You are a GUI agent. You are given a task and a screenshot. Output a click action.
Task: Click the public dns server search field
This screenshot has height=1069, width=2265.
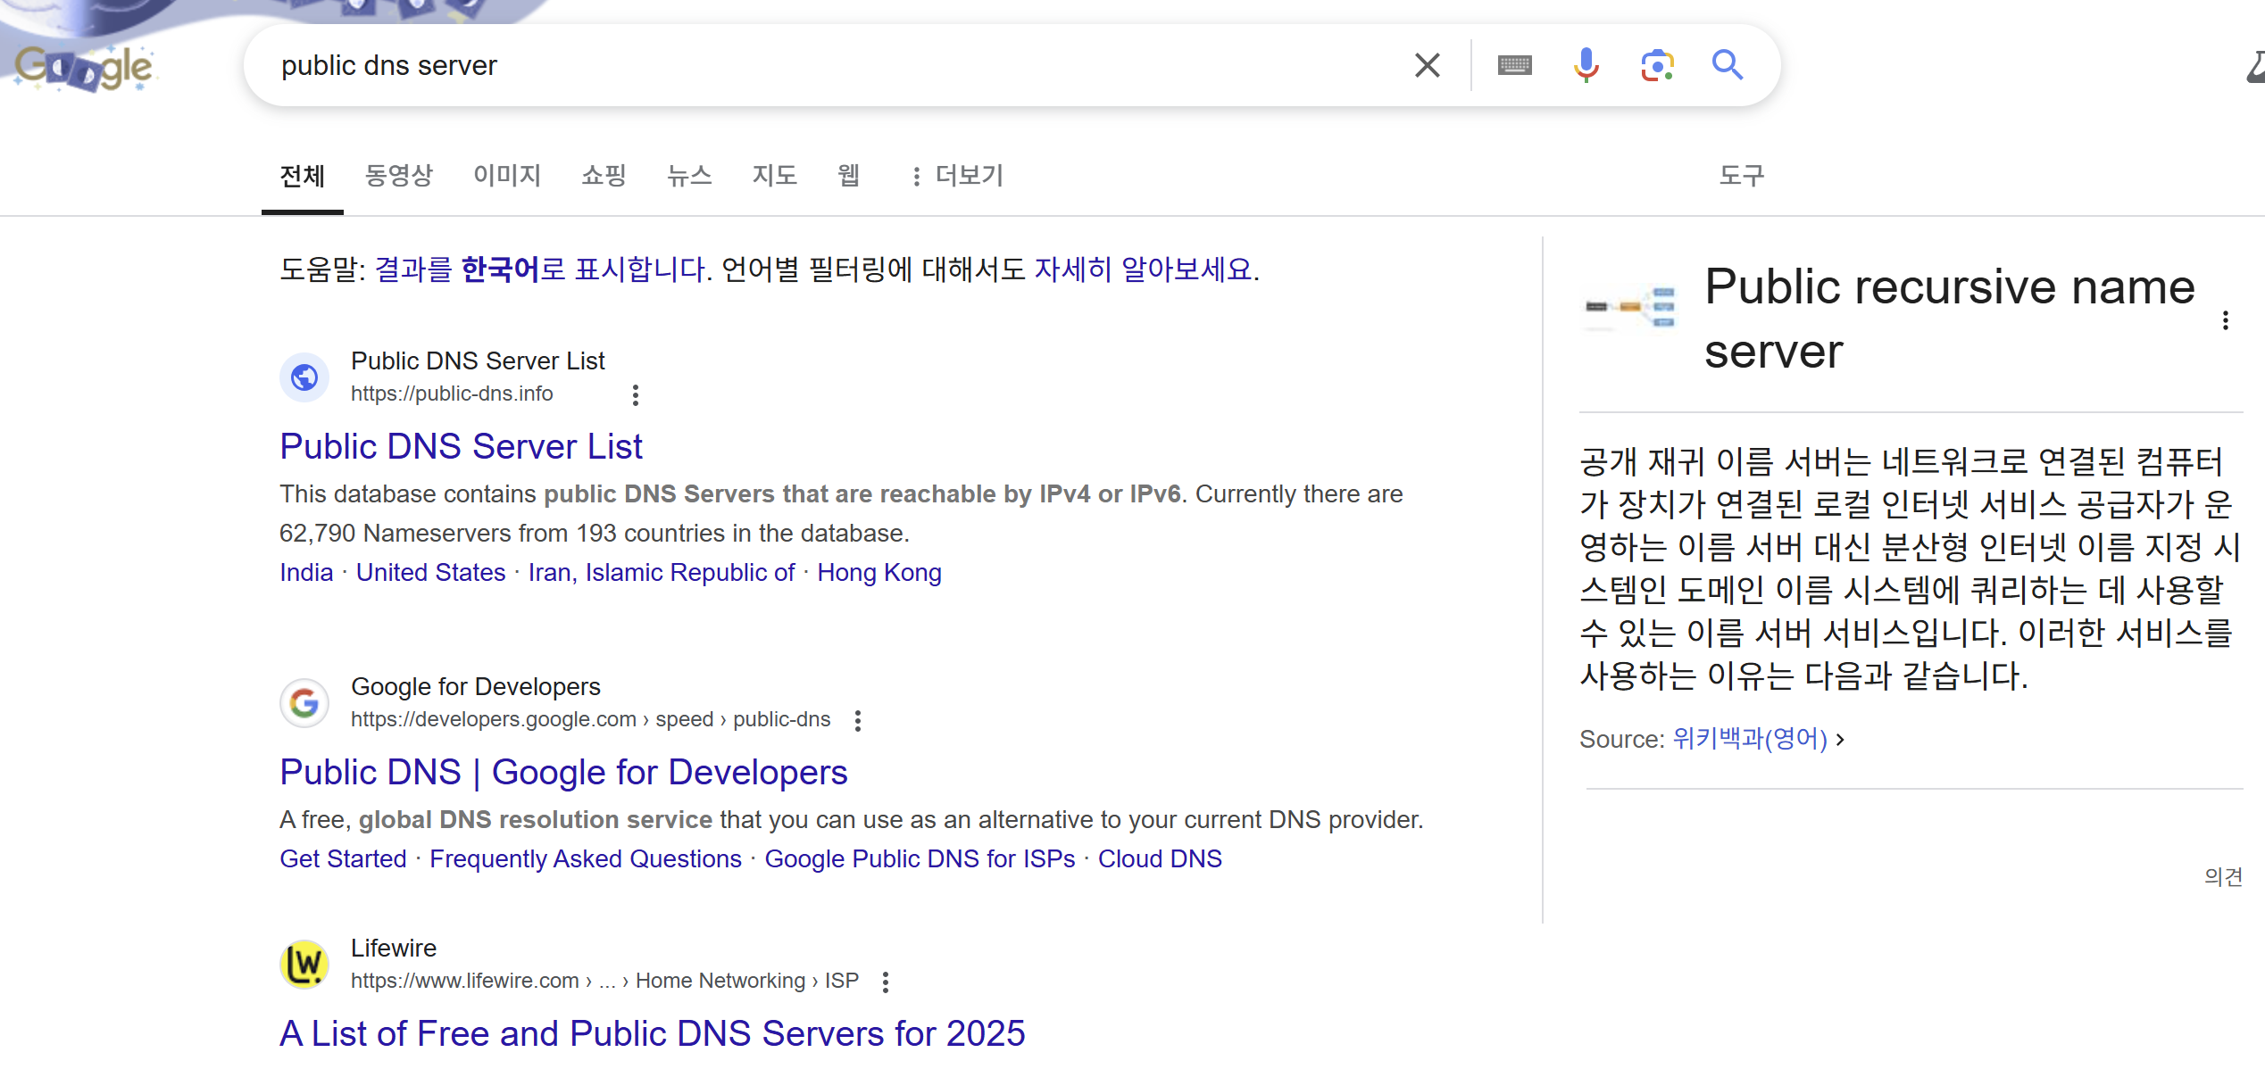(x=804, y=65)
